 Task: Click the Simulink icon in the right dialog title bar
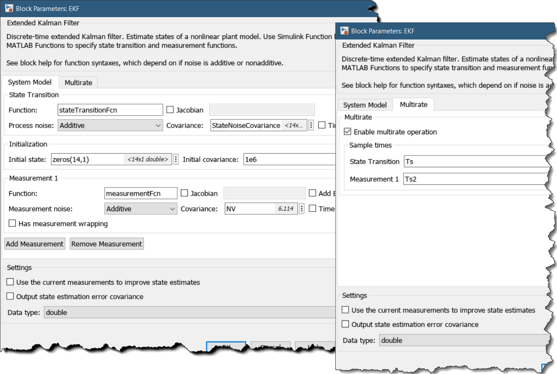tap(344, 31)
